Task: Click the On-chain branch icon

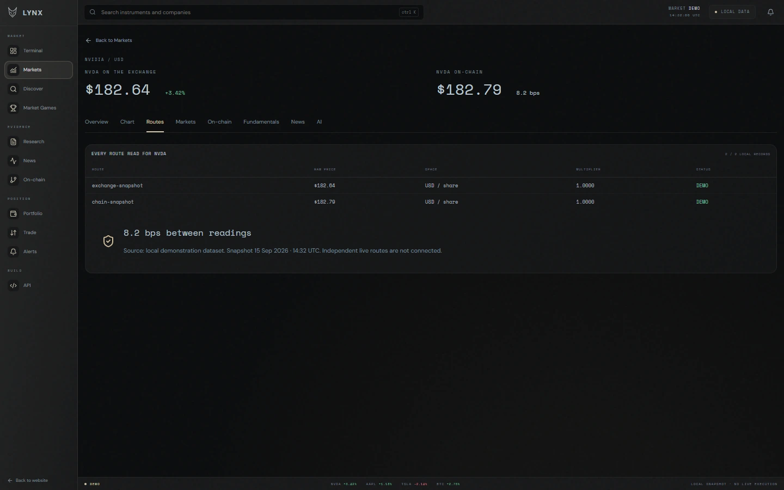Action: [14, 180]
